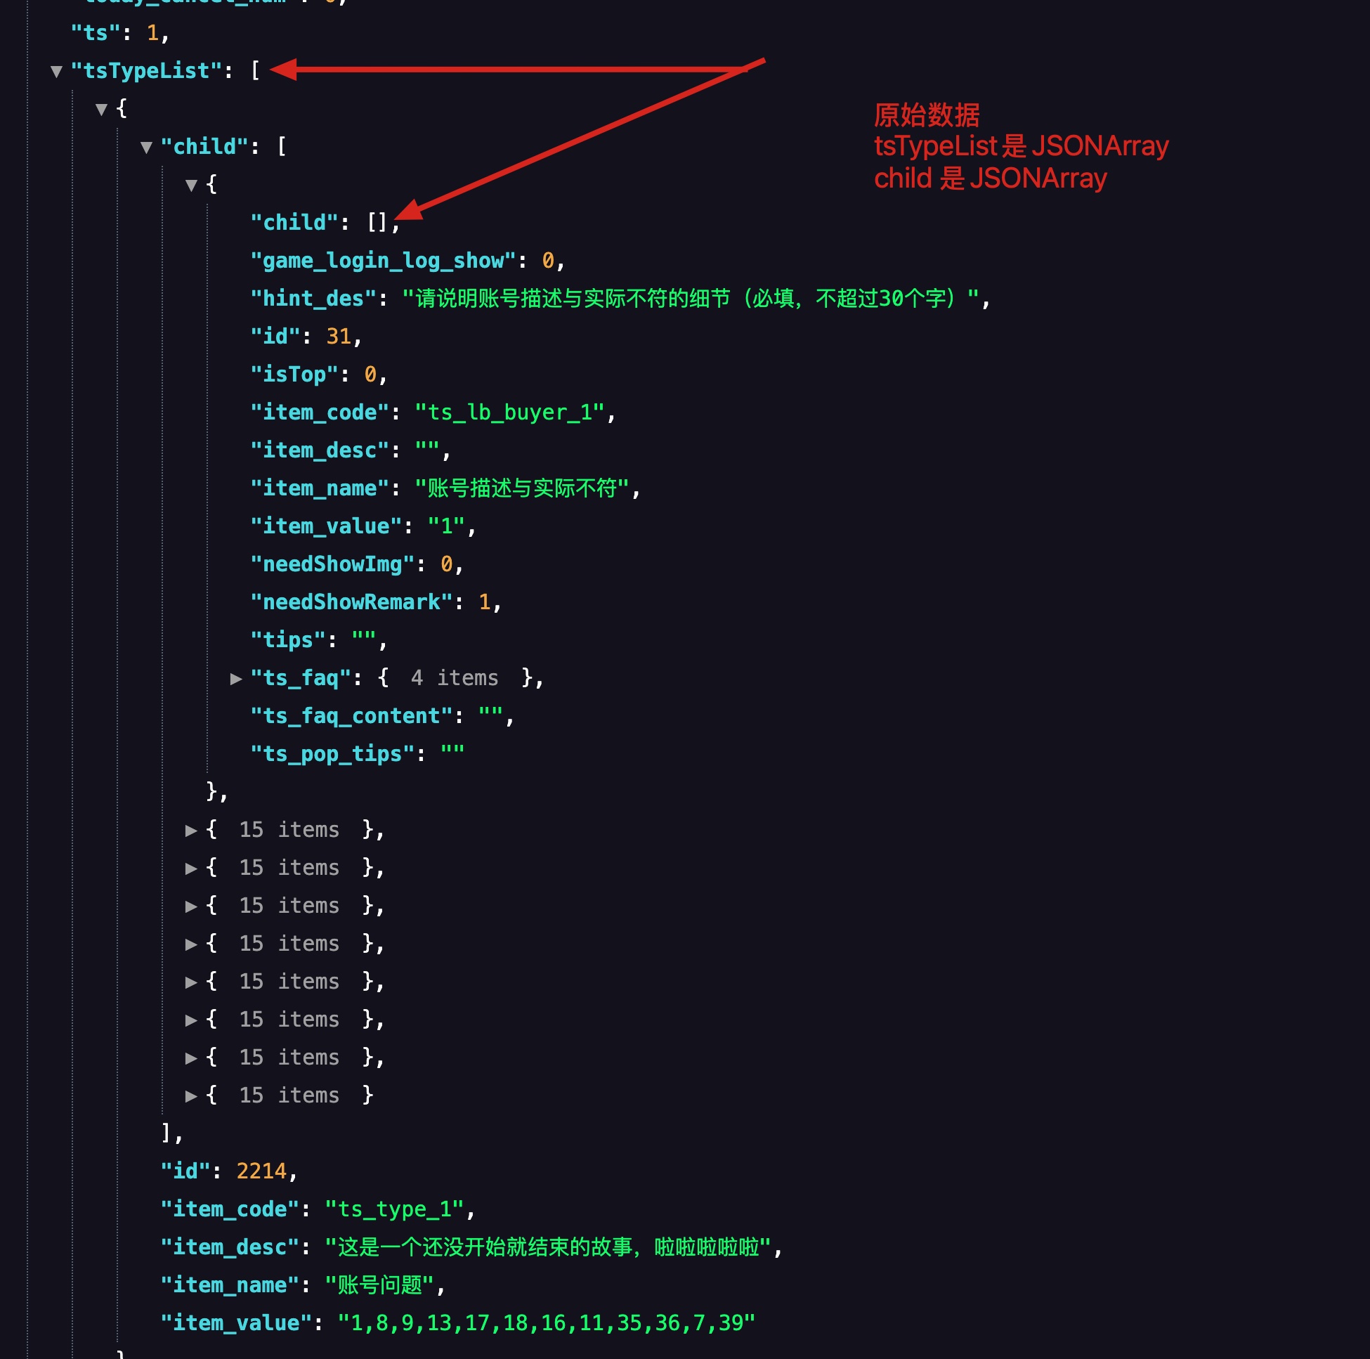Expand the last collapsed 15 items object
Image resolution: width=1370 pixels, height=1359 pixels.
pyautogui.click(x=191, y=1096)
